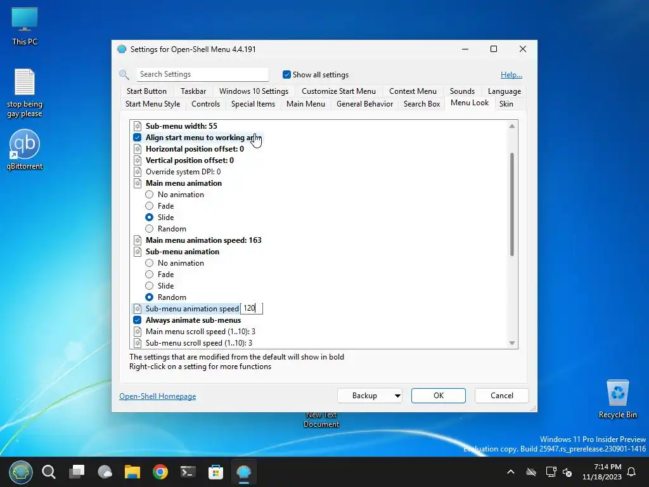Switch to the Taskbar tab

pyautogui.click(x=193, y=91)
